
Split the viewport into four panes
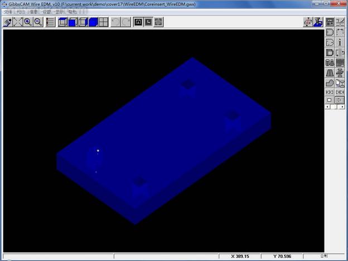(x=103, y=22)
